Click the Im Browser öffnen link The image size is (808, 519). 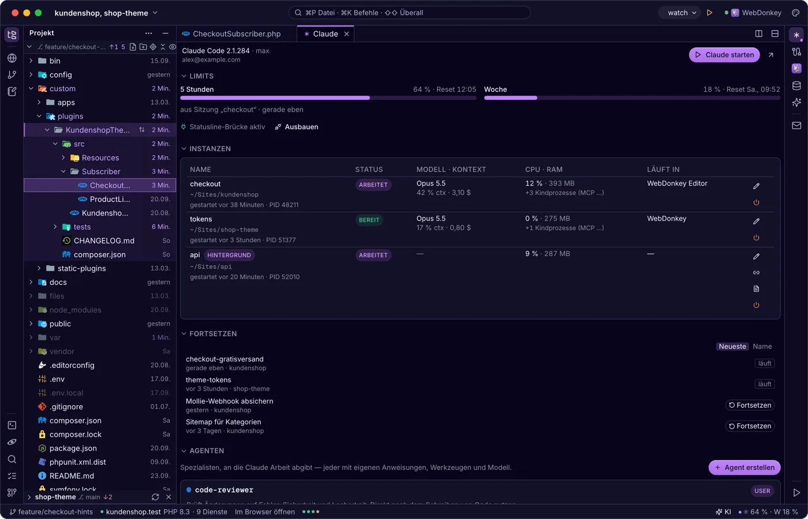[x=265, y=512]
